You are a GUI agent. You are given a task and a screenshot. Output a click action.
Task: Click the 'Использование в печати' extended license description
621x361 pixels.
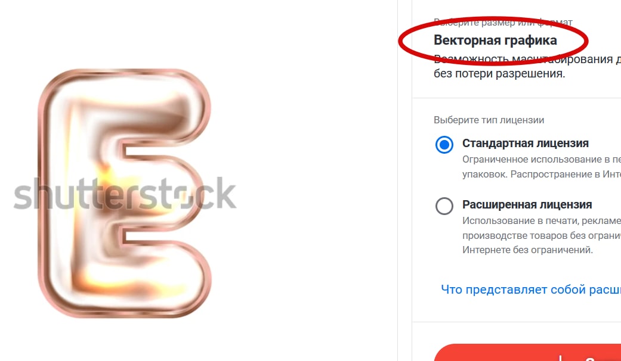point(542,220)
